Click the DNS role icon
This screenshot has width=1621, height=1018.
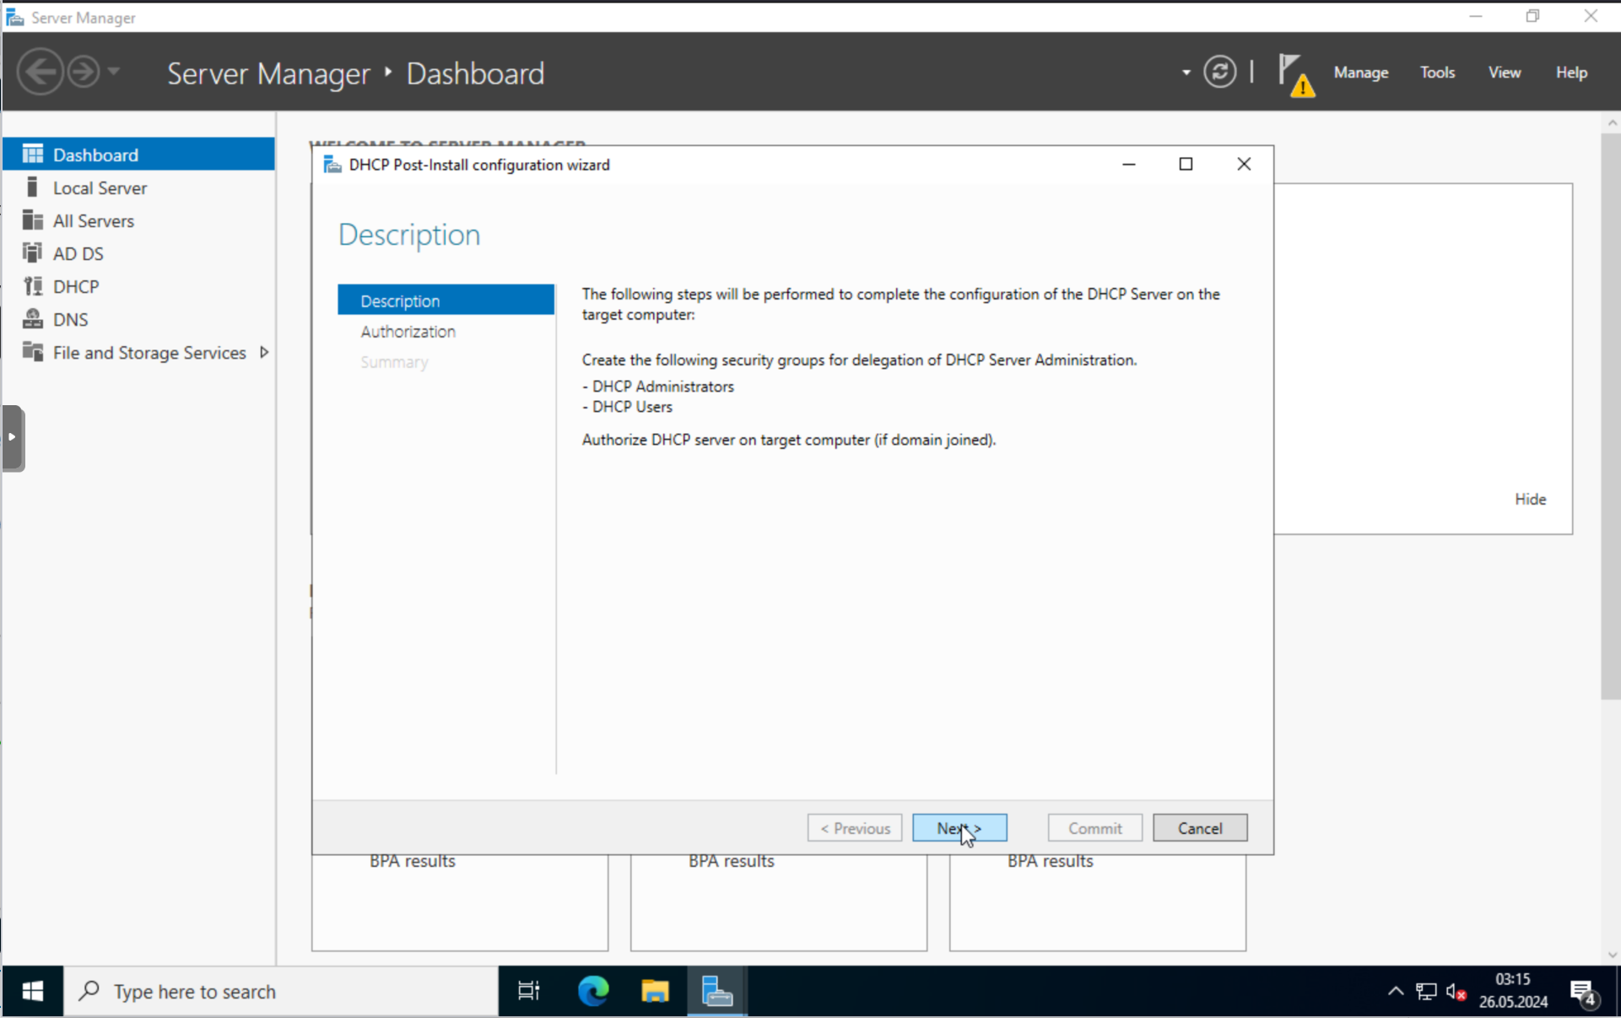[33, 318]
